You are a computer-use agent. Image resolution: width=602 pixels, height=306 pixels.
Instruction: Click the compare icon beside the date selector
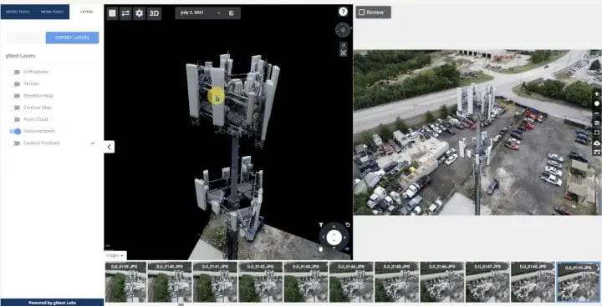[x=231, y=13]
